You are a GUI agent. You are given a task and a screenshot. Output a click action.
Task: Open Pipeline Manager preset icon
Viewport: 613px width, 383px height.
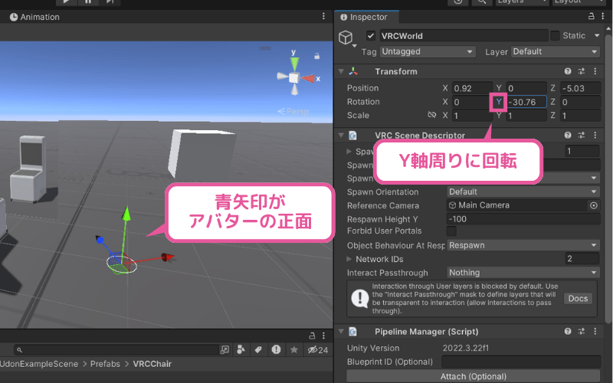582,332
